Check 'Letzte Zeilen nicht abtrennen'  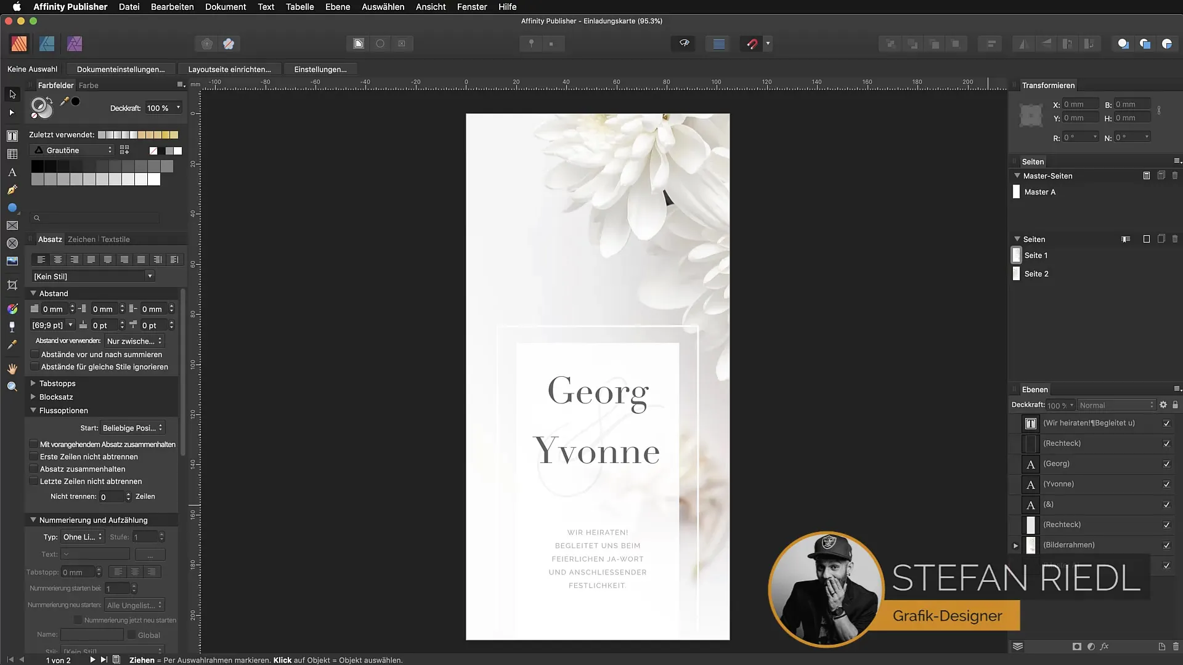(34, 481)
